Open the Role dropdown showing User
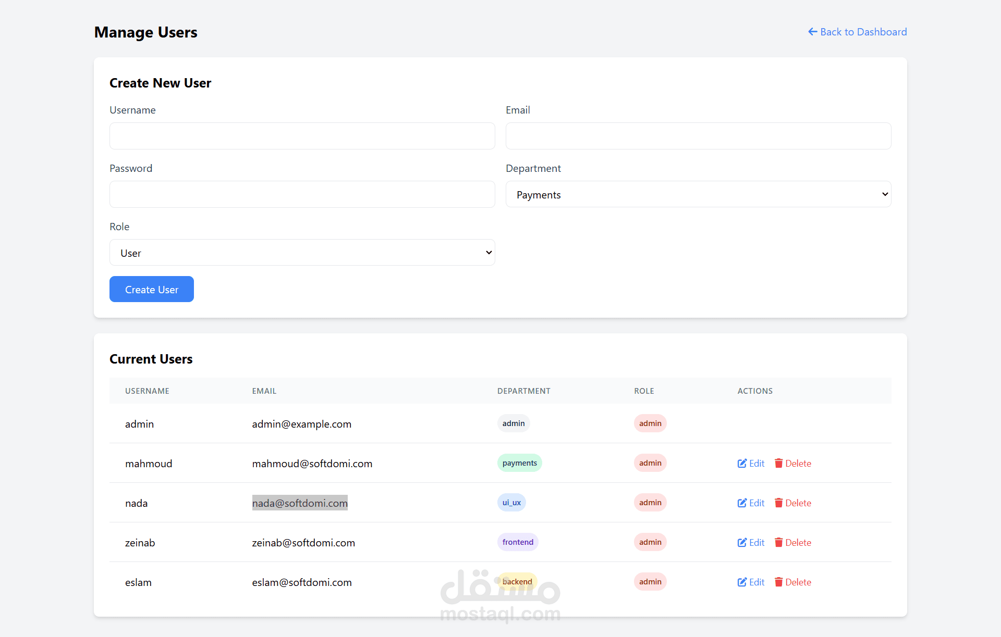 pyautogui.click(x=302, y=253)
